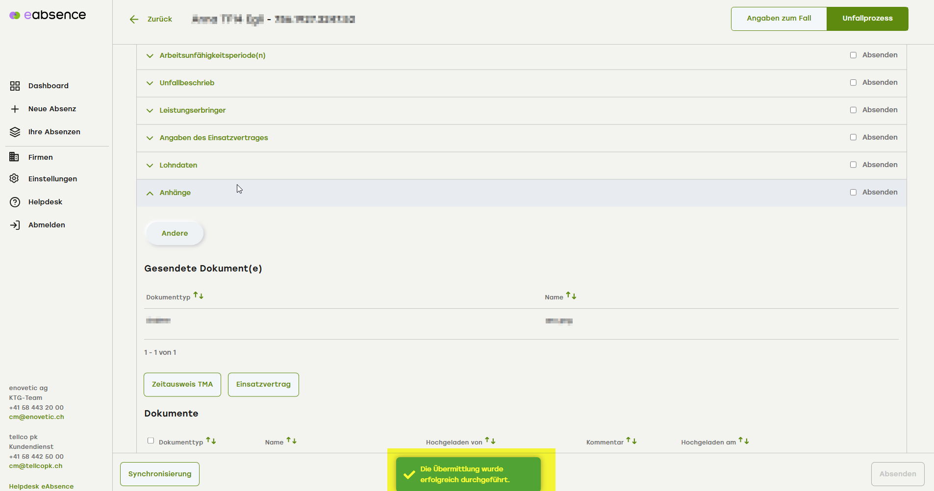Click the Dashboard grid icon
The width and height of the screenshot is (934, 491).
[x=15, y=86]
